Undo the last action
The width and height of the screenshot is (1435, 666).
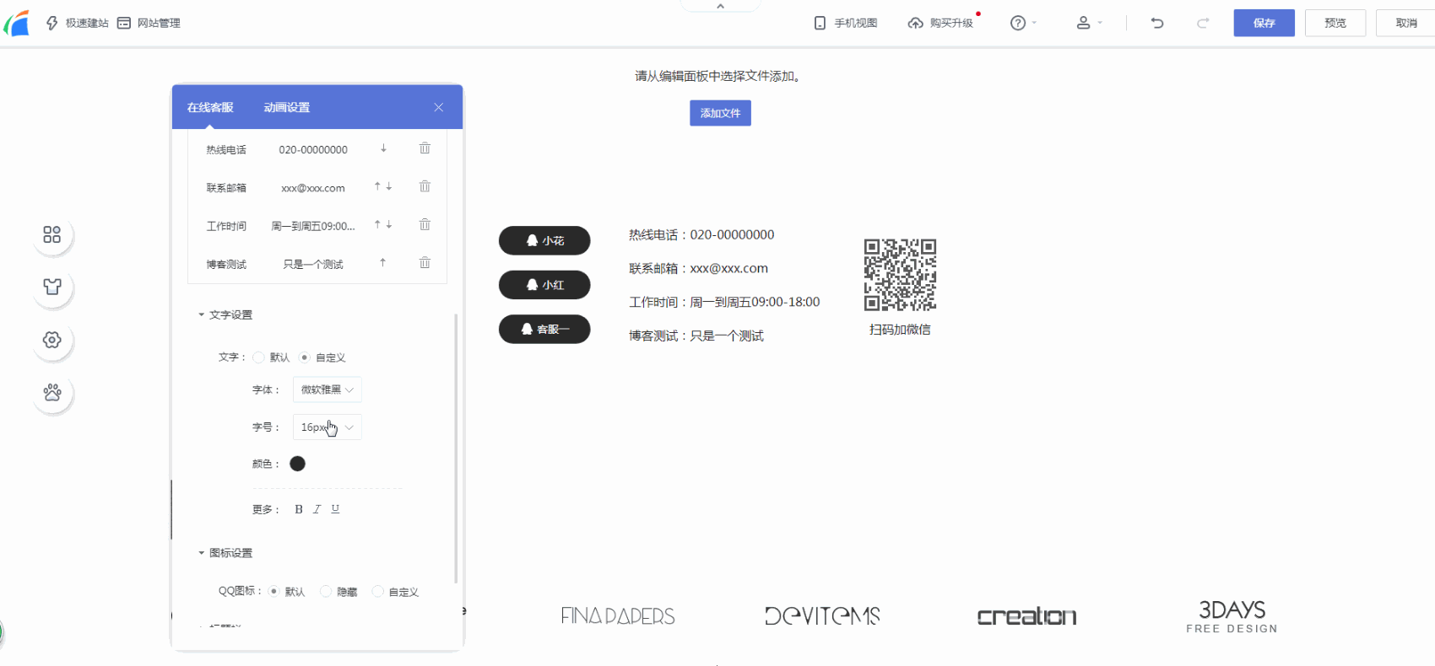tap(1157, 23)
